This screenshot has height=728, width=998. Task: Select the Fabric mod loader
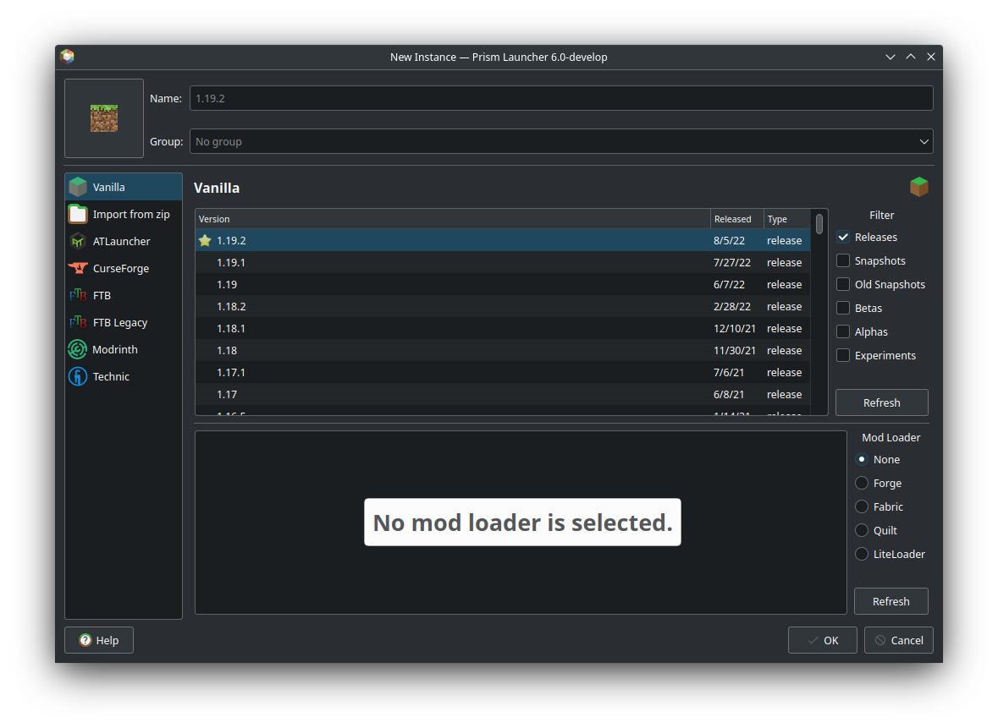click(x=862, y=506)
